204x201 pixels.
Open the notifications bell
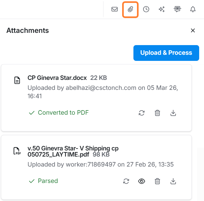click(193, 9)
